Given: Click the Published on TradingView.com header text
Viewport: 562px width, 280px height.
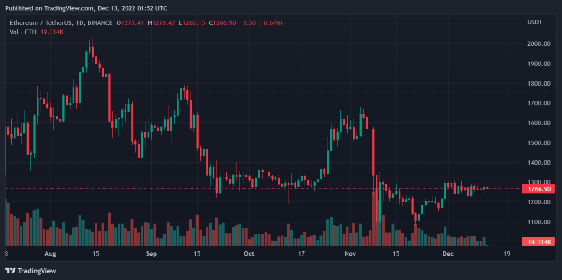Looking at the screenshot, I should click(86, 8).
